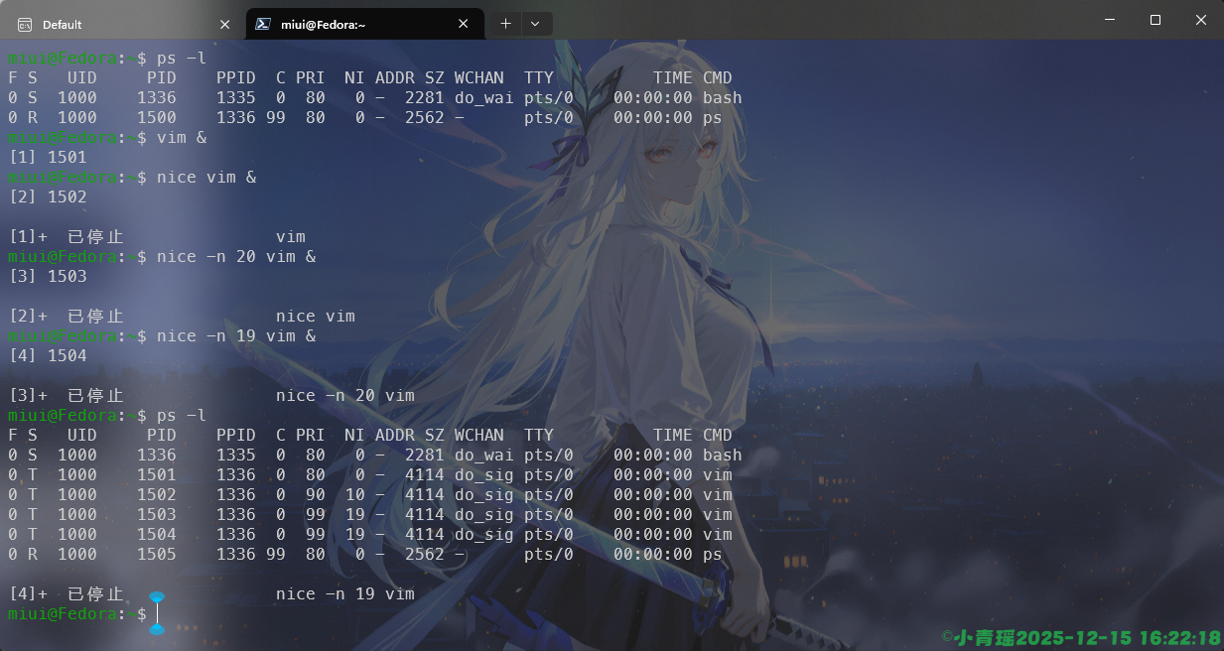The height and width of the screenshot is (651, 1224).
Task: Click the "[1]+ 已停止" stopped job status line
Action: click(x=67, y=237)
